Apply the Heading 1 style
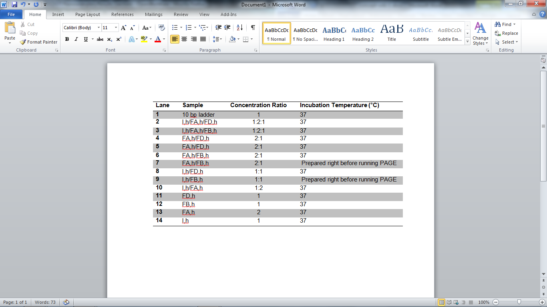Viewport: 547px width, 307px height. (334, 33)
